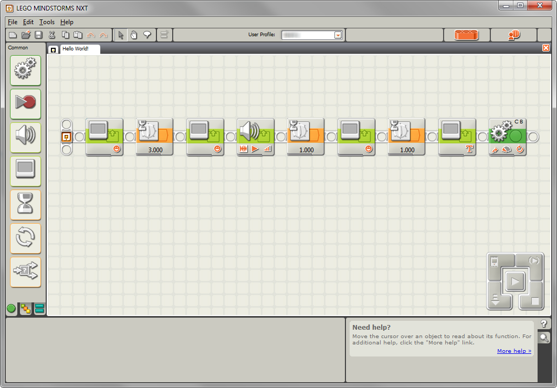Viewport: 557px width, 388px height.
Task: Click the Create My Block icon
Action: coord(164,35)
